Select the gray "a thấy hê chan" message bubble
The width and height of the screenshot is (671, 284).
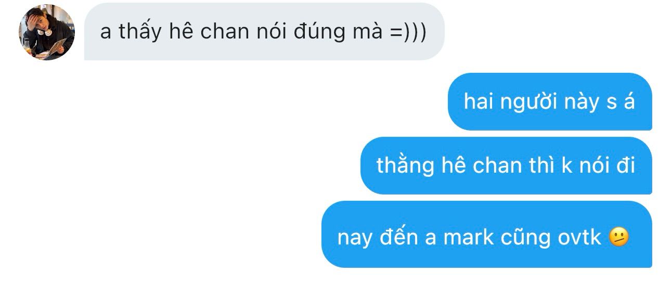[264, 32]
